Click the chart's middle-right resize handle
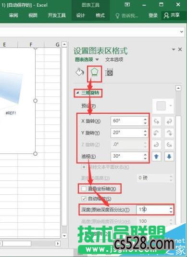The image size is (187, 257). [x=35, y=101]
